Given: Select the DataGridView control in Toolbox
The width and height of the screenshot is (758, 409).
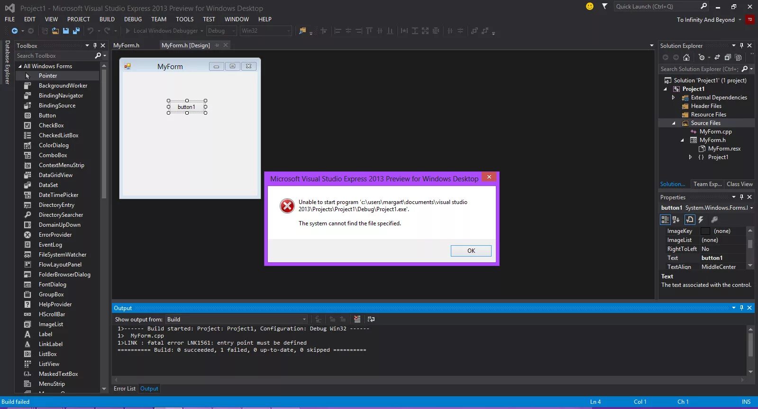Looking at the screenshot, I should [55, 175].
